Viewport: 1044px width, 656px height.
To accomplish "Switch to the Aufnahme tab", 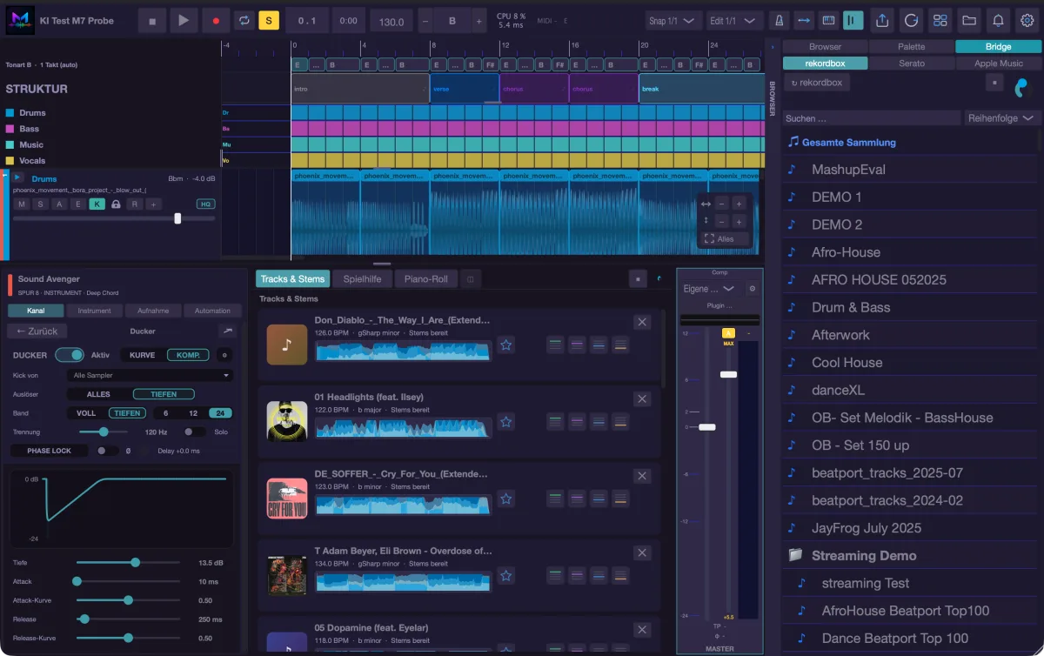I will (x=153, y=311).
